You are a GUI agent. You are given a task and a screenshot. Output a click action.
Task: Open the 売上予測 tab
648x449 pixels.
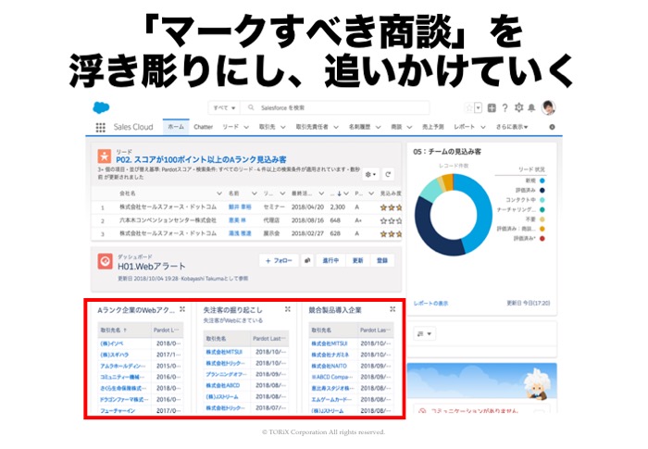click(x=433, y=127)
